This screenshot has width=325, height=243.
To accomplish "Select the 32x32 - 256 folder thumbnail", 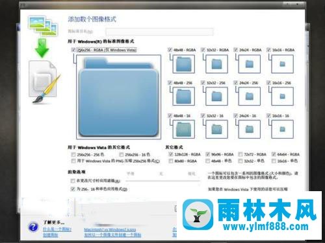I will point(216,97).
